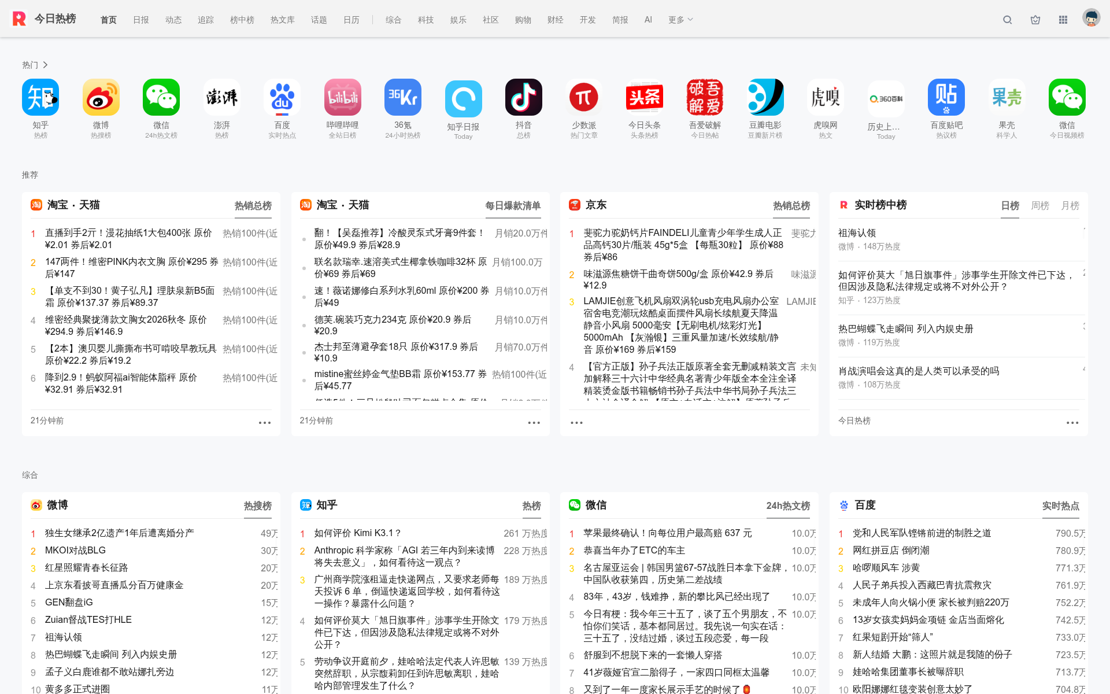Screen dimensions: 1110x694
Task: Click 24h热文榜 label on 微信 card
Action: pyautogui.click(x=788, y=506)
